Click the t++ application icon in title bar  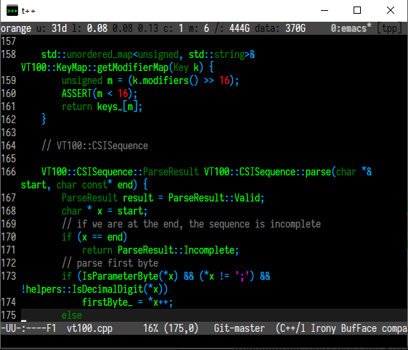(x=12, y=11)
